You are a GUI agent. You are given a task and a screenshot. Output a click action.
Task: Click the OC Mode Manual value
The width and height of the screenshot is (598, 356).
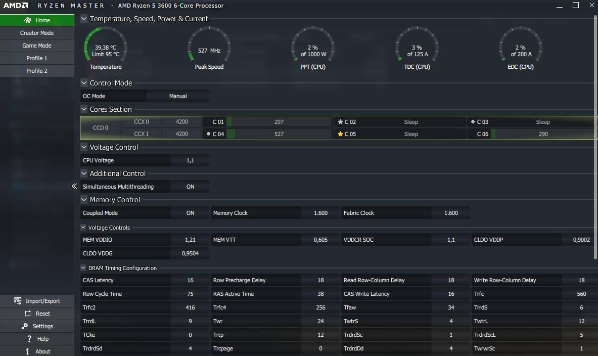(178, 96)
